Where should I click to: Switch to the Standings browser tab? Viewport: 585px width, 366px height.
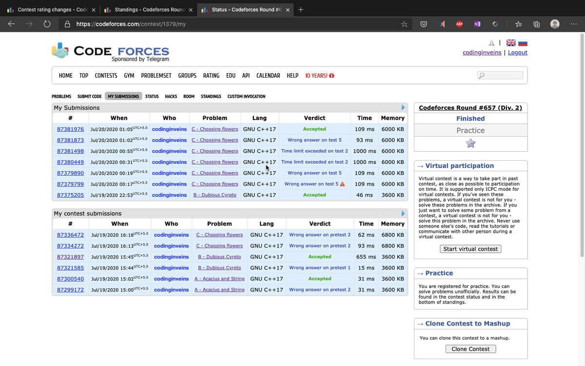click(x=149, y=10)
